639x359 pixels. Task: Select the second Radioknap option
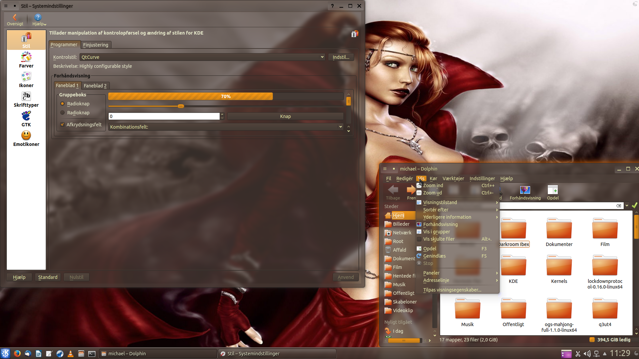pyautogui.click(x=75, y=113)
